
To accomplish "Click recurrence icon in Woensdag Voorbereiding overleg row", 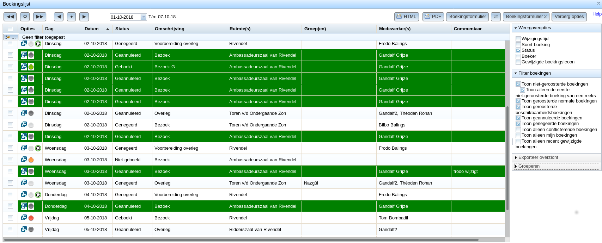I will pyautogui.click(x=38, y=148).
